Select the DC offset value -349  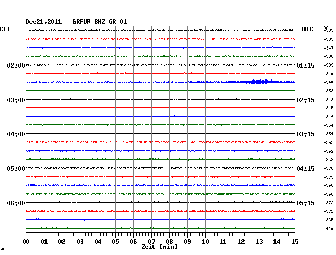(328, 117)
